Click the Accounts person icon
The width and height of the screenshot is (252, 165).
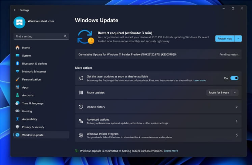(x=17, y=95)
